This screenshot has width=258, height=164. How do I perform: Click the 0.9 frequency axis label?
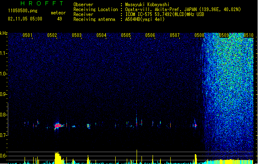click(x=3, y=94)
